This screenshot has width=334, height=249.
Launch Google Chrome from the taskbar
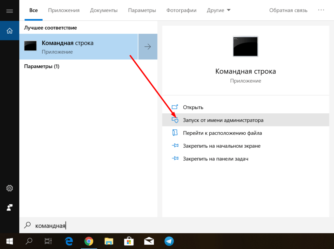[x=89, y=241]
